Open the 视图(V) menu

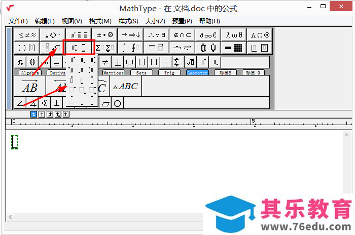point(72,21)
